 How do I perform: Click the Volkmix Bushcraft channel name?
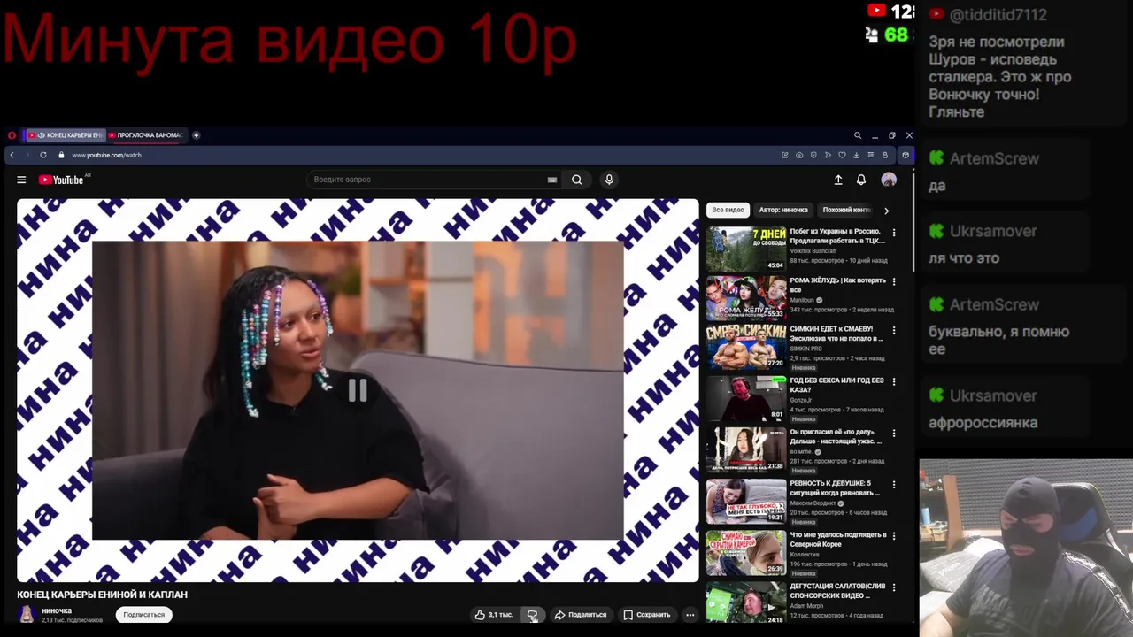click(x=813, y=251)
